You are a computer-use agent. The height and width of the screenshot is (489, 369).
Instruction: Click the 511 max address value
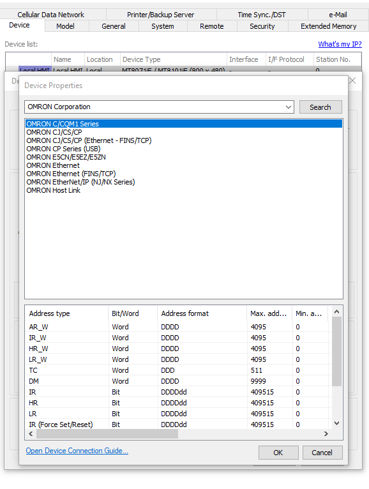[x=257, y=370]
